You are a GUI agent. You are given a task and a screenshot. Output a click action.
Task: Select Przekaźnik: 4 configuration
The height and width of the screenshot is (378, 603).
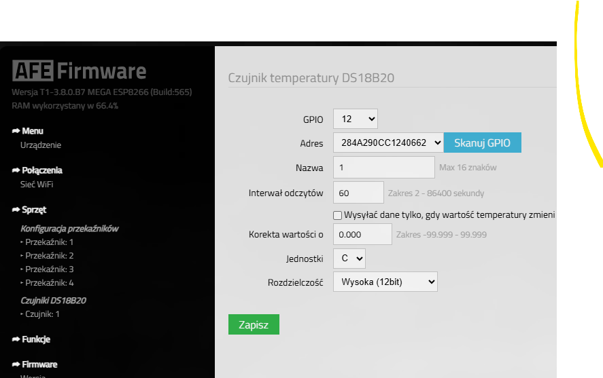(49, 283)
